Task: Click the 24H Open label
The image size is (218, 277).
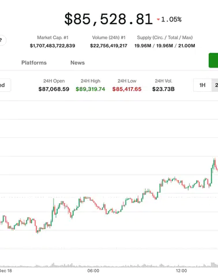Action: tap(54, 81)
